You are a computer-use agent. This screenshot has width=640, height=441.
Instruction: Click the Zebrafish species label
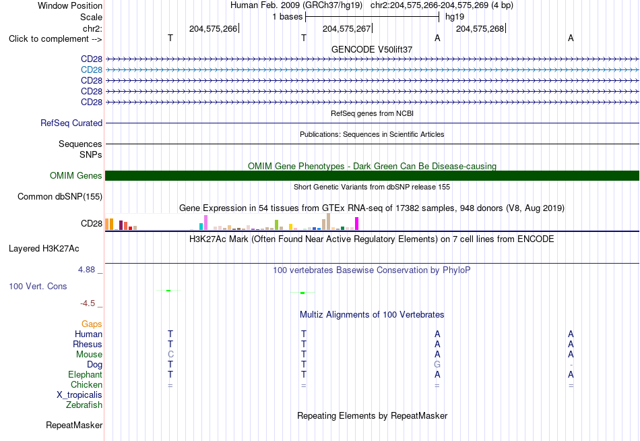(84, 405)
